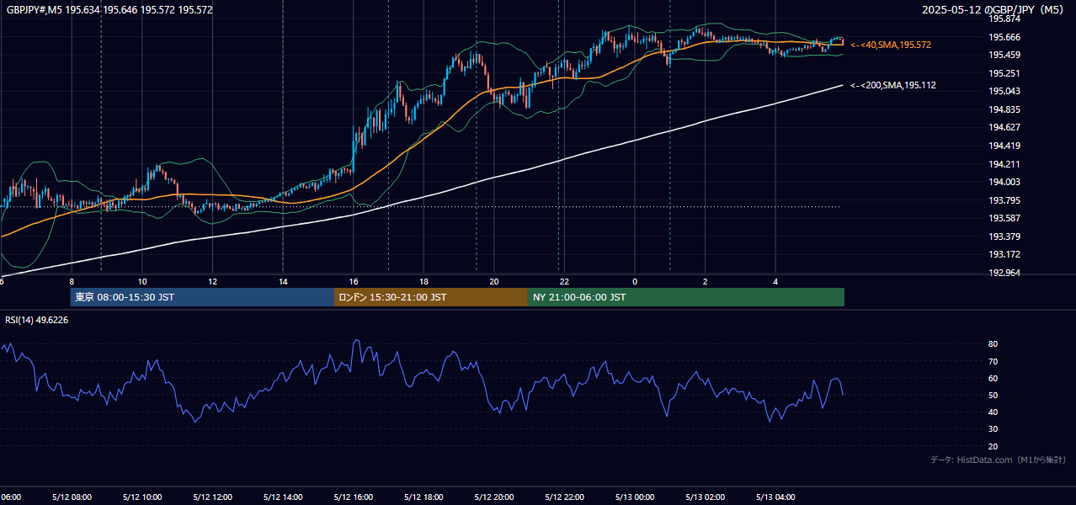Click RSI scale level 30
1076x505 pixels.
(x=993, y=429)
